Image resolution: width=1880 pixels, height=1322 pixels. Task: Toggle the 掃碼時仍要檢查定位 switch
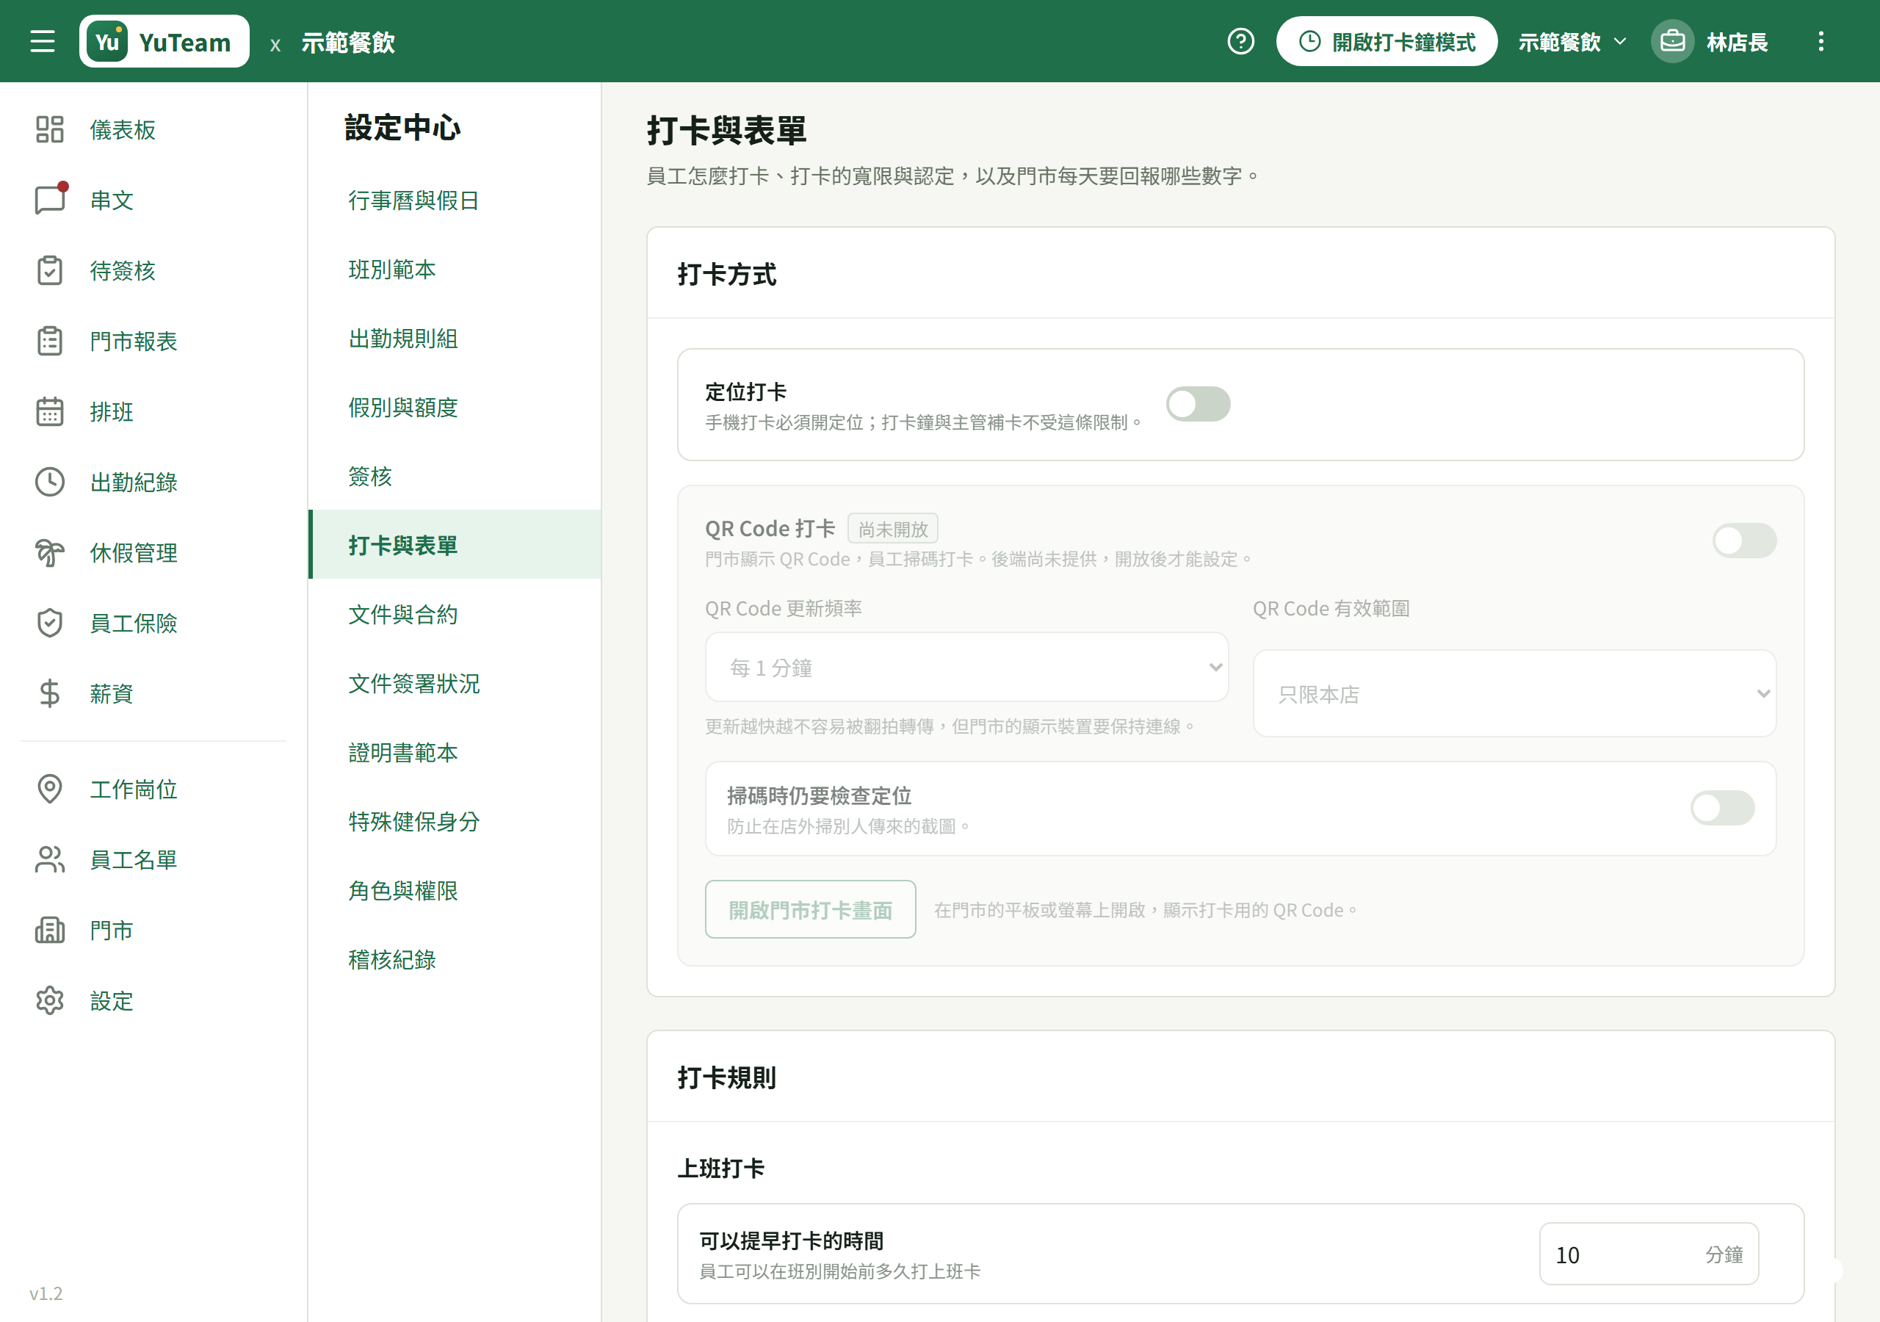(1722, 809)
